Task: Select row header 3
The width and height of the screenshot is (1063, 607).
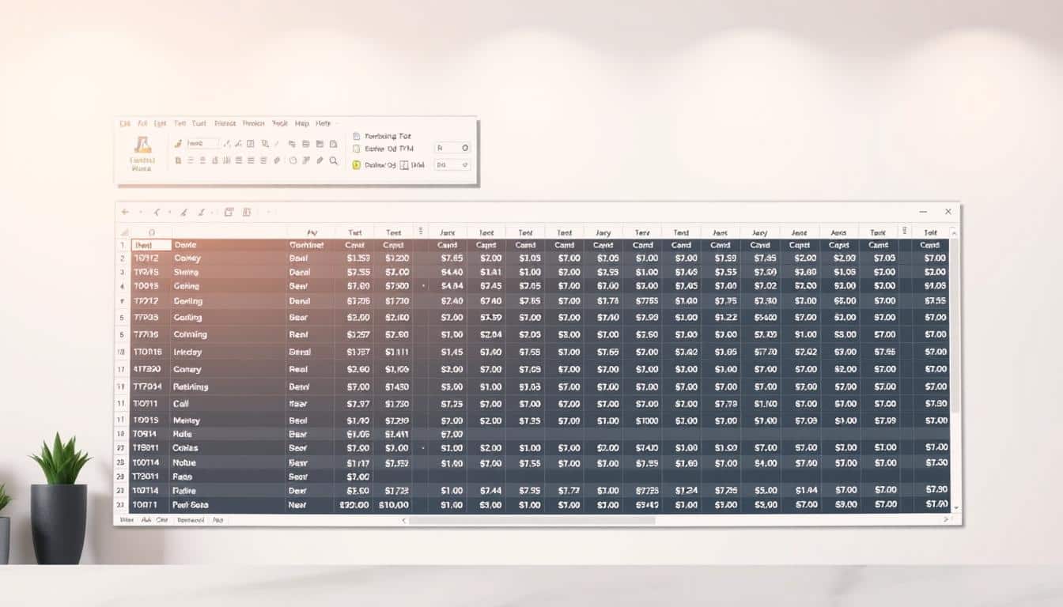Action: (122, 272)
